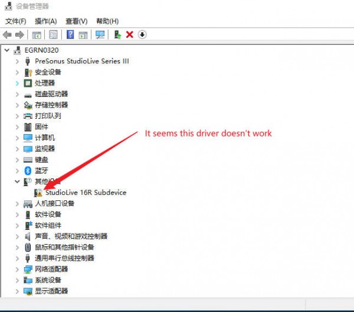Open the 查看(V) menu
The width and height of the screenshot is (354, 312).
click(76, 21)
